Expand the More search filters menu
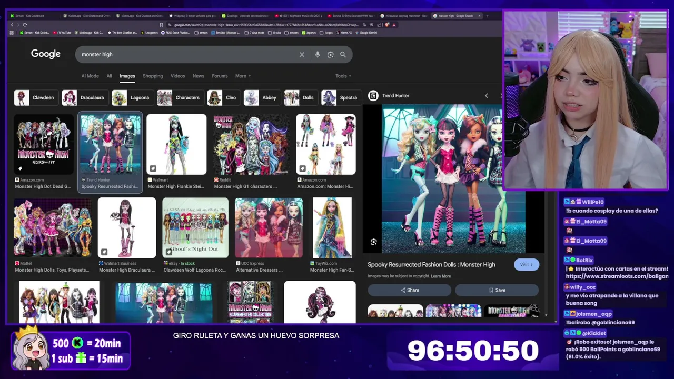 tap(243, 76)
